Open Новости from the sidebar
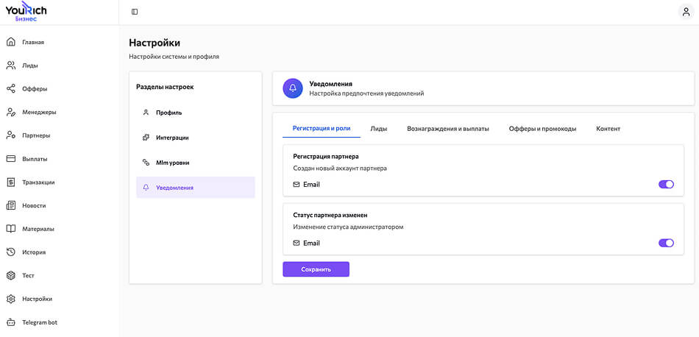Image resolution: width=699 pixels, height=337 pixels. click(34, 205)
